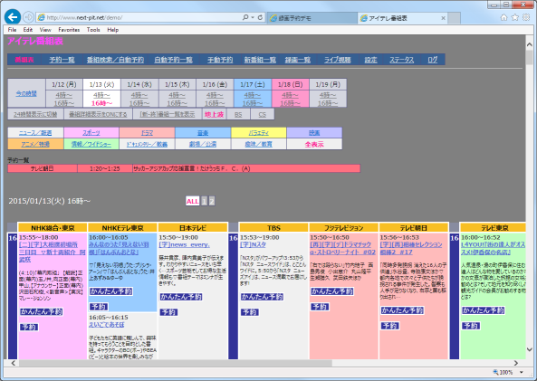Filter by ニュース/報道 genre
This screenshot has width=537, height=381.
pyautogui.click(x=35, y=133)
